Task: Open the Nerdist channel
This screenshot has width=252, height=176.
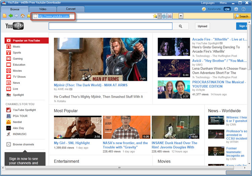Action: point(17,122)
